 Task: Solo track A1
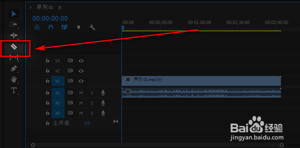[x=92, y=93]
